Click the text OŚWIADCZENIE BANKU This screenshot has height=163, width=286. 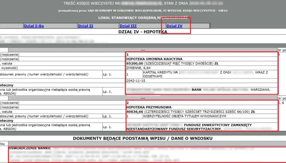pyautogui.click(x=30, y=148)
